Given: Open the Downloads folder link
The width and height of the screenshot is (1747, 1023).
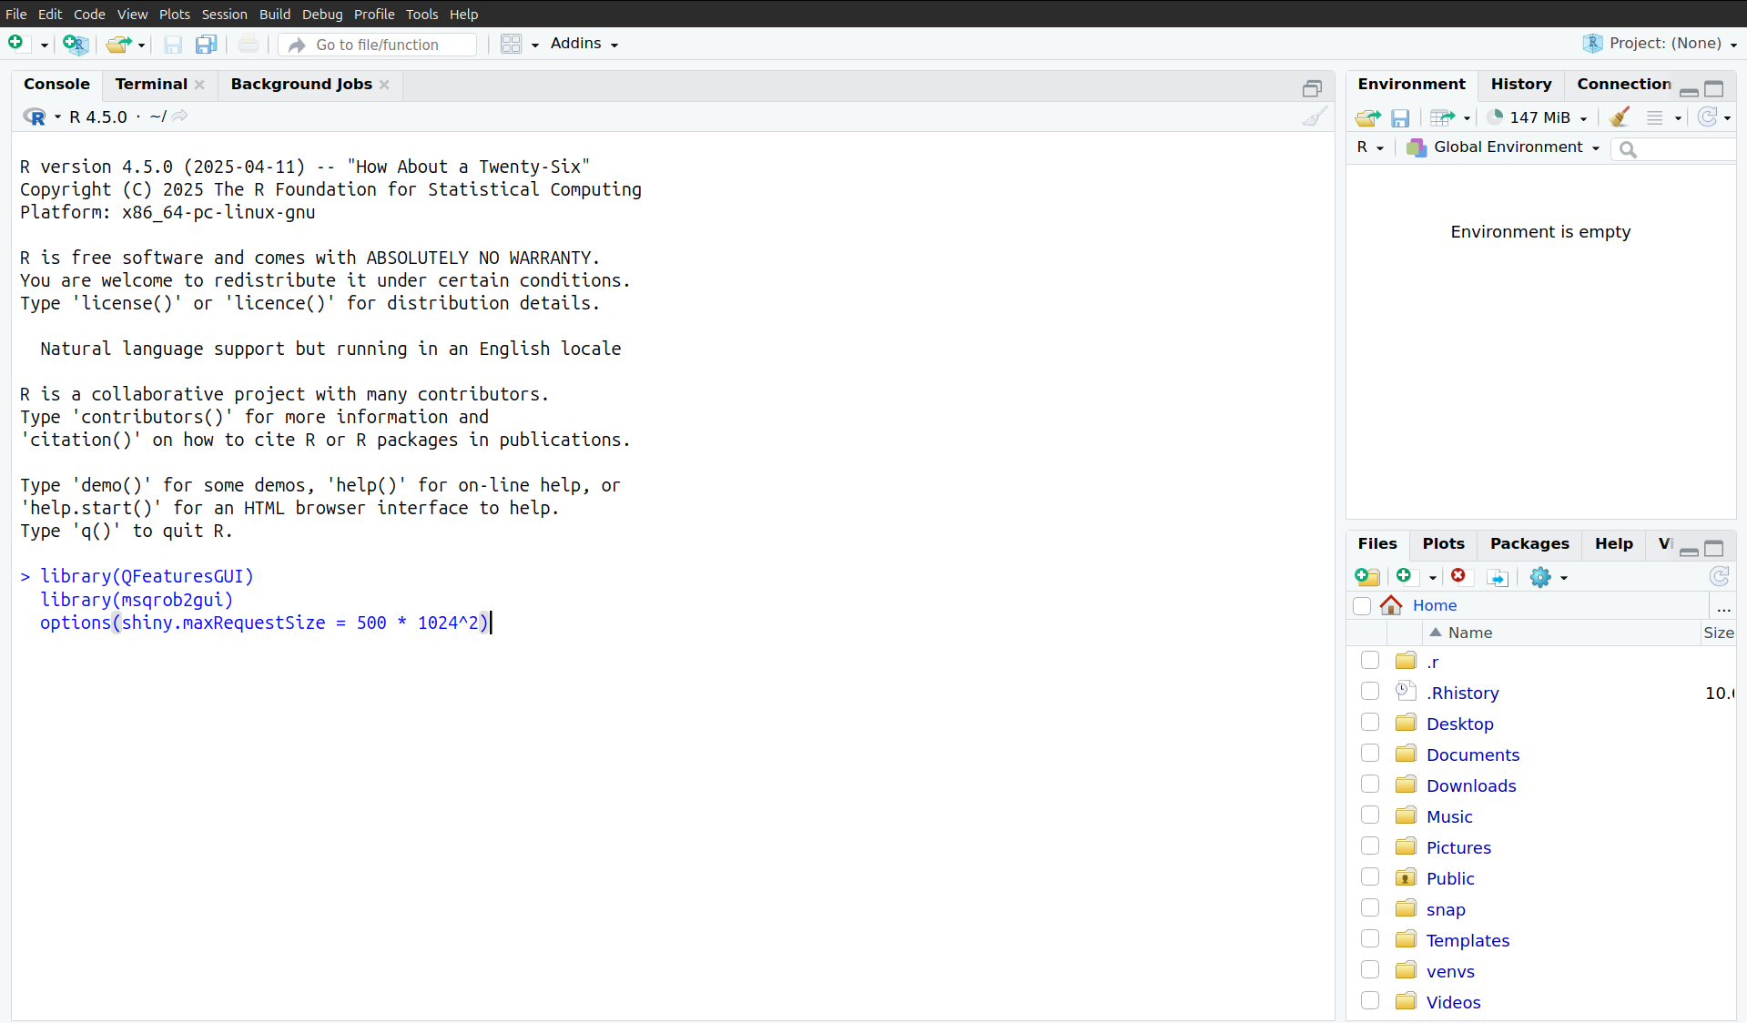Looking at the screenshot, I should [1471, 785].
